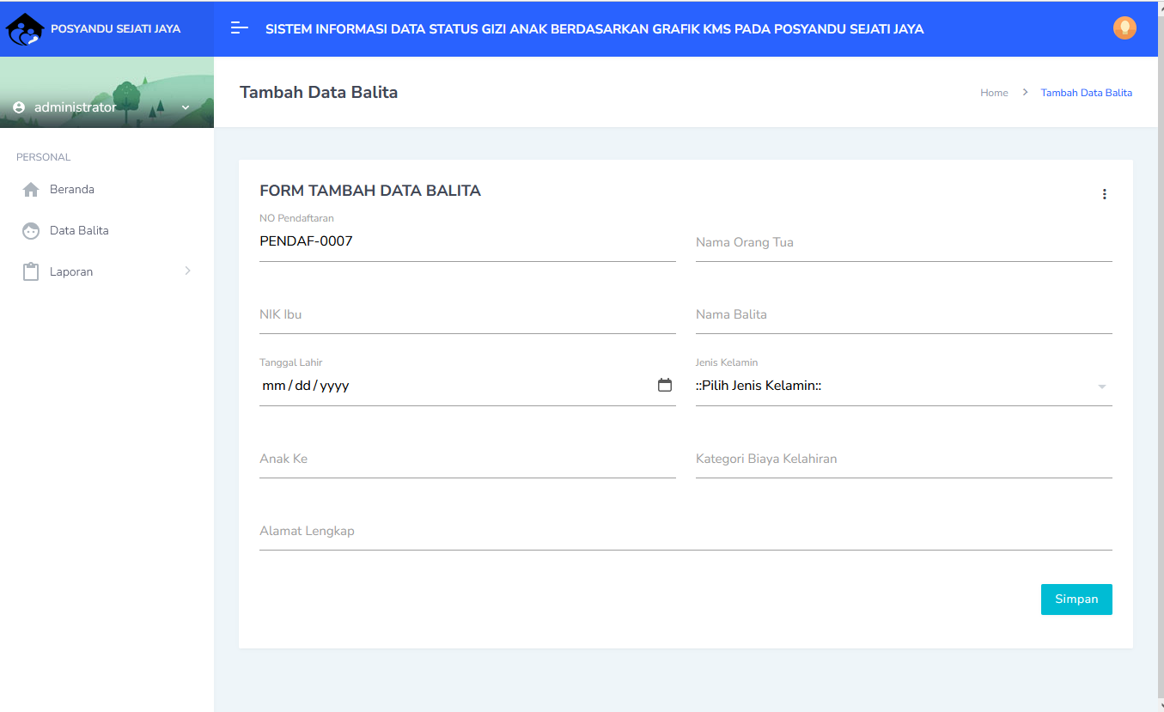1164x712 pixels.
Task: Open the calendar date picker icon
Action: click(x=664, y=386)
